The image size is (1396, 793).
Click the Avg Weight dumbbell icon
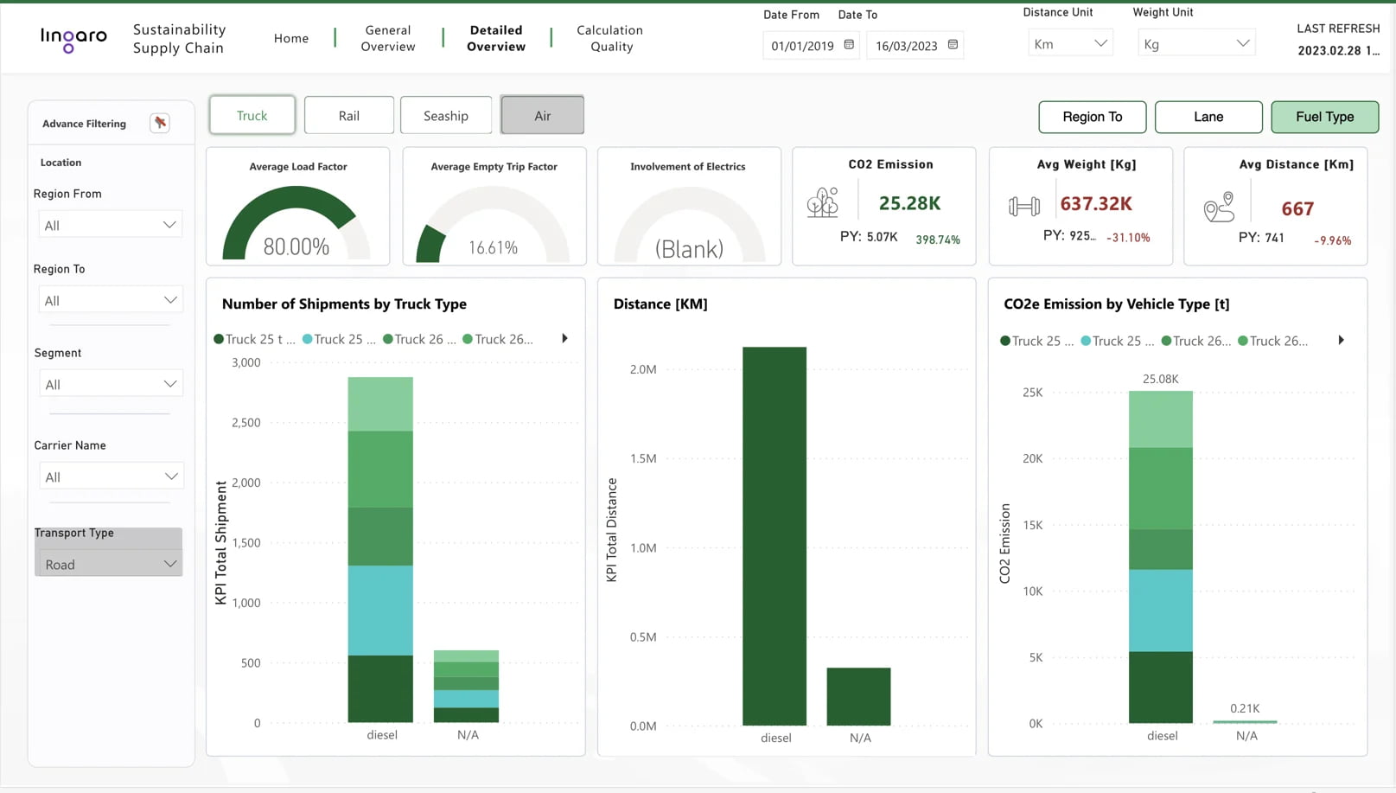1023,206
